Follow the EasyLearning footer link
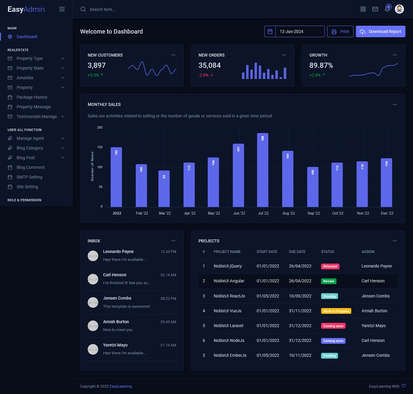This screenshot has width=413, height=394. (x=121, y=387)
